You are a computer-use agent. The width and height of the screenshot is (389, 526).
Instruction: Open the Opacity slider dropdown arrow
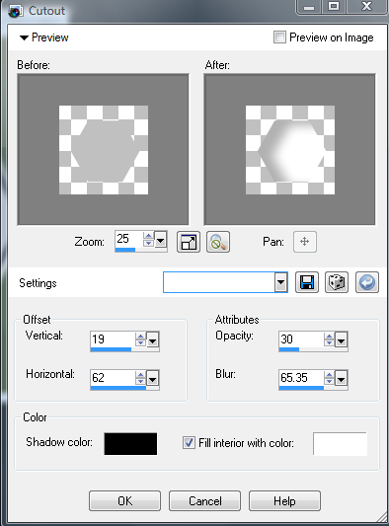[x=341, y=340]
